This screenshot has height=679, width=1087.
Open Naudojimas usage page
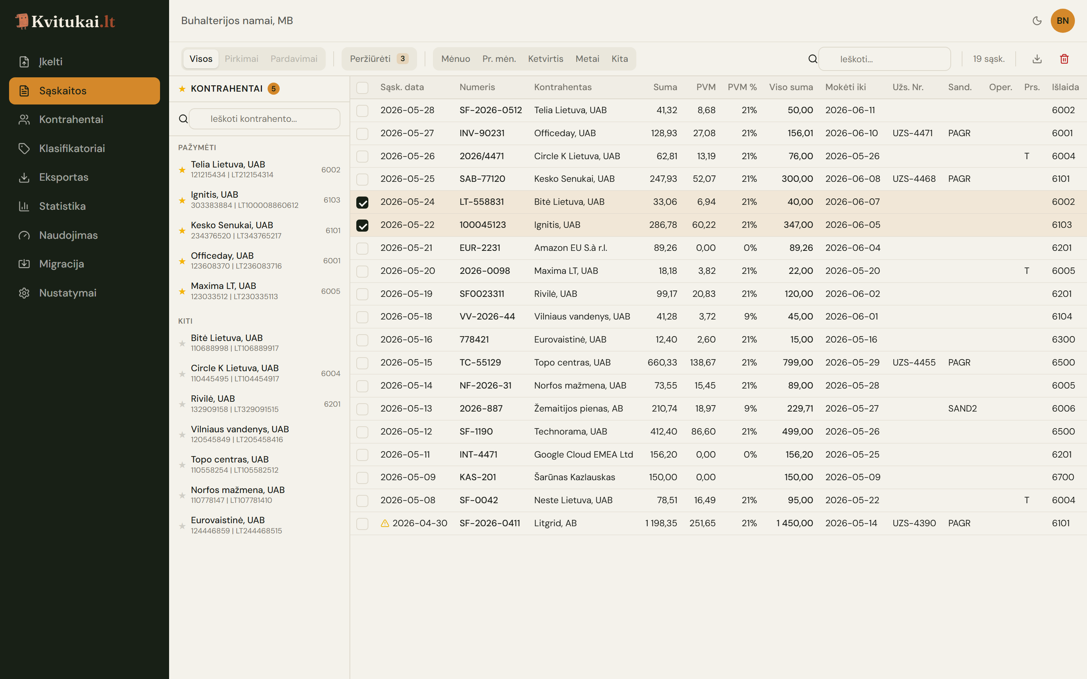(x=85, y=235)
